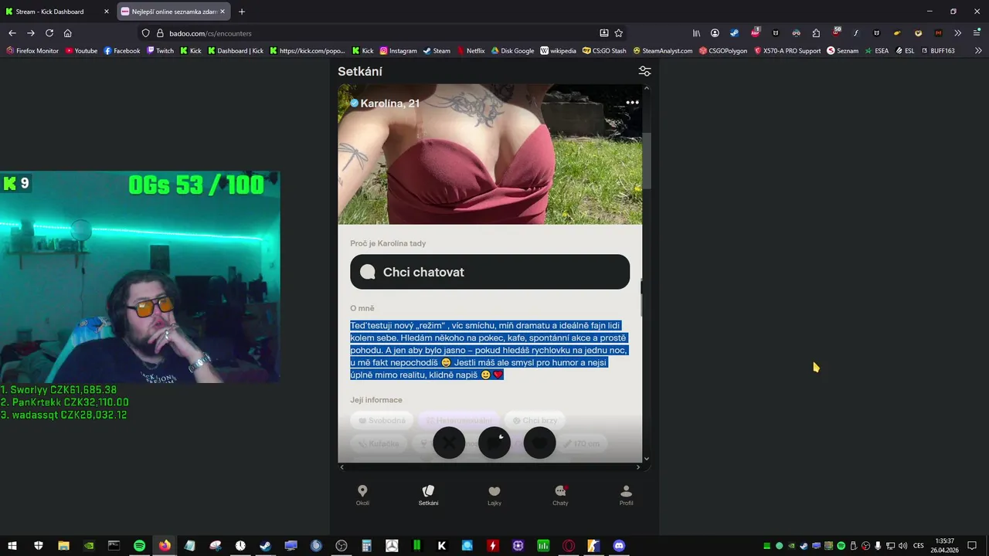Open the Facebook bookmark
989x556 pixels.
[122, 51]
